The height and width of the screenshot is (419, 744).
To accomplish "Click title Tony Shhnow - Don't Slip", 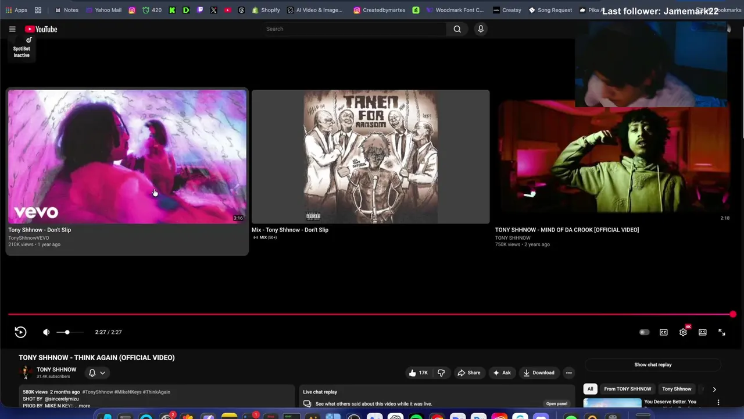I will point(40,230).
